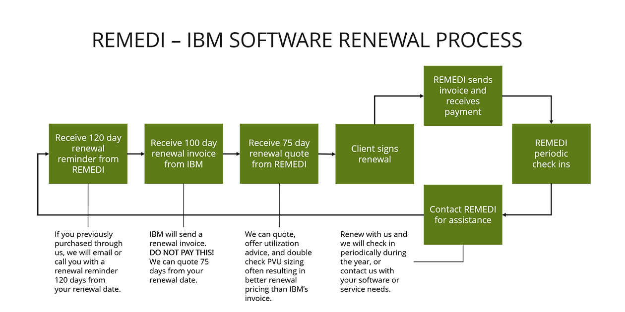Click the "Contact REMEDI for assistance" box
The width and height of the screenshot is (625, 312).
(463, 214)
